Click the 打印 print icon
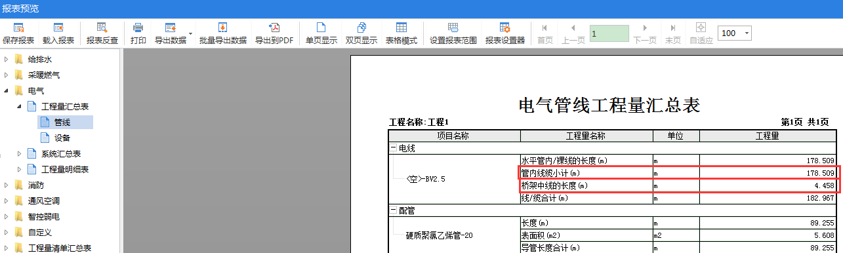The image size is (843, 253). point(138,28)
